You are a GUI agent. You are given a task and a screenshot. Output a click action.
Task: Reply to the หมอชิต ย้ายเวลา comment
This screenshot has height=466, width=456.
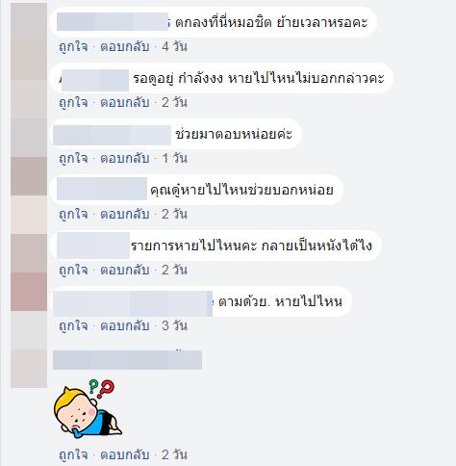(125, 47)
